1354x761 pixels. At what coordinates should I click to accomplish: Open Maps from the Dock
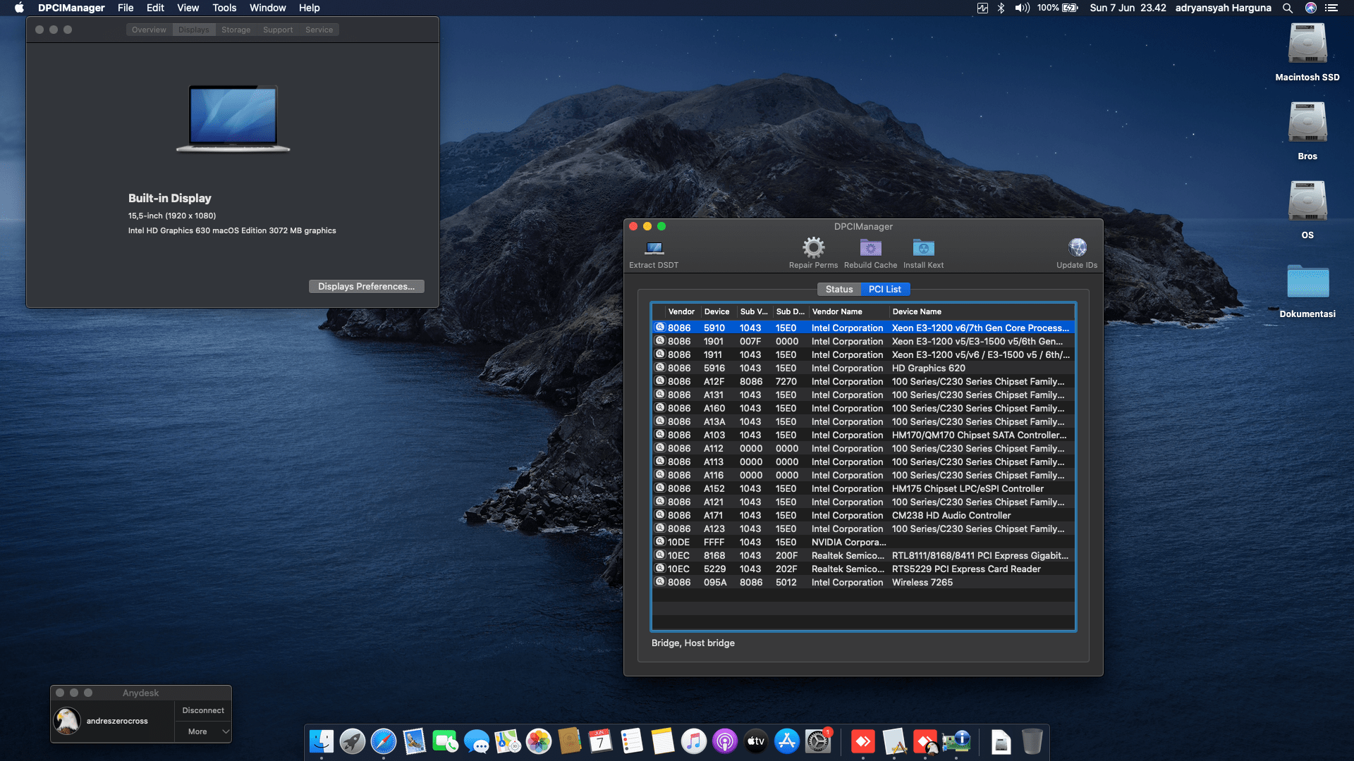click(508, 741)
